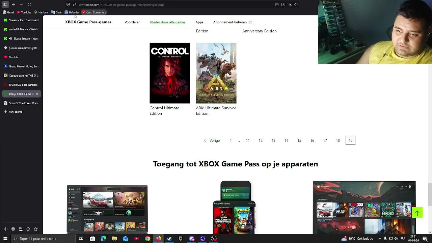This screenshot has width=432, height=243.
Task: Go to previous page with Vorige
Action: 212,140
